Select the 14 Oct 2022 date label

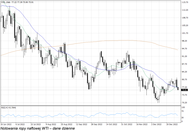click(x=111, y=124)
